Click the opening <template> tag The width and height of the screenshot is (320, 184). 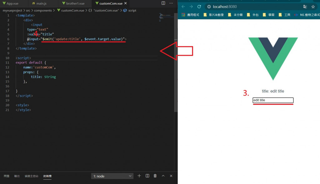coord(25,15)
